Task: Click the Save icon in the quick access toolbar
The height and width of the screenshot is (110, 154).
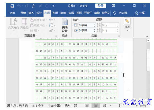Action: [12, 6]
